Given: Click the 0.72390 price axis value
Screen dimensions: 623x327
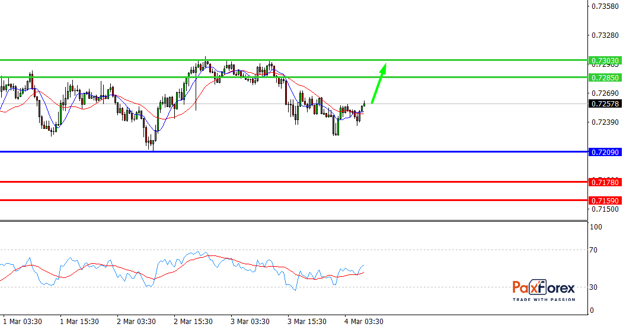Looking at the screenshot, I should coord(605,122).
